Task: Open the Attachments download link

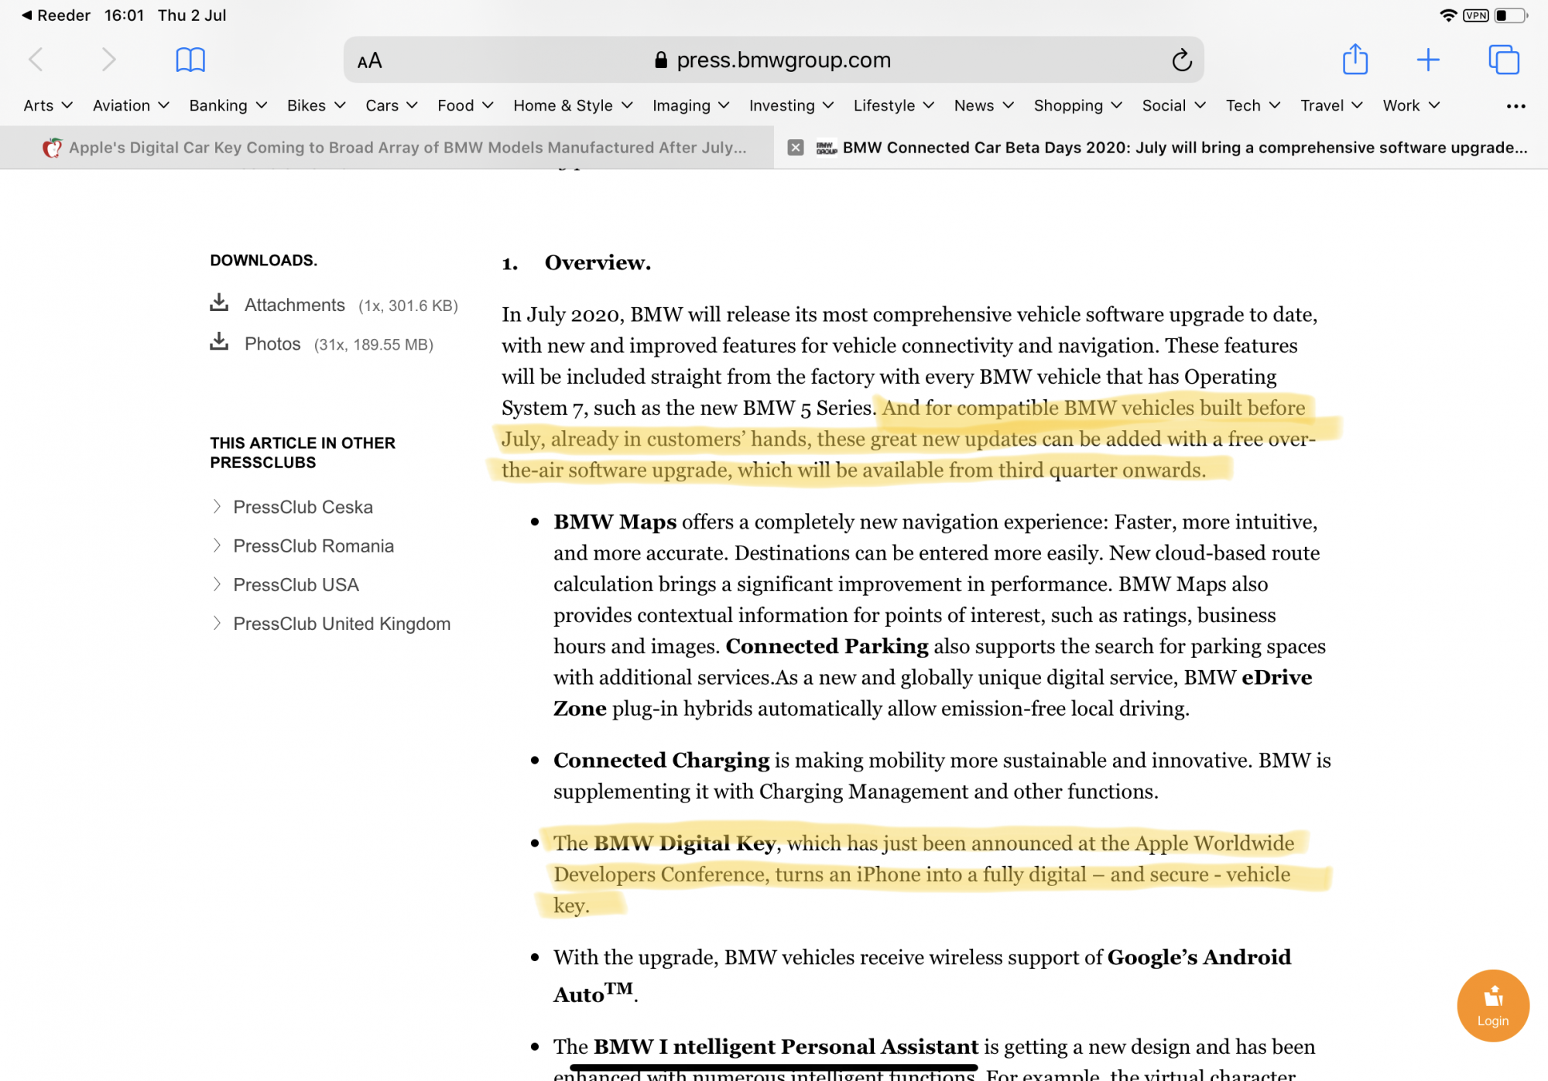Action: click(295, 305)
